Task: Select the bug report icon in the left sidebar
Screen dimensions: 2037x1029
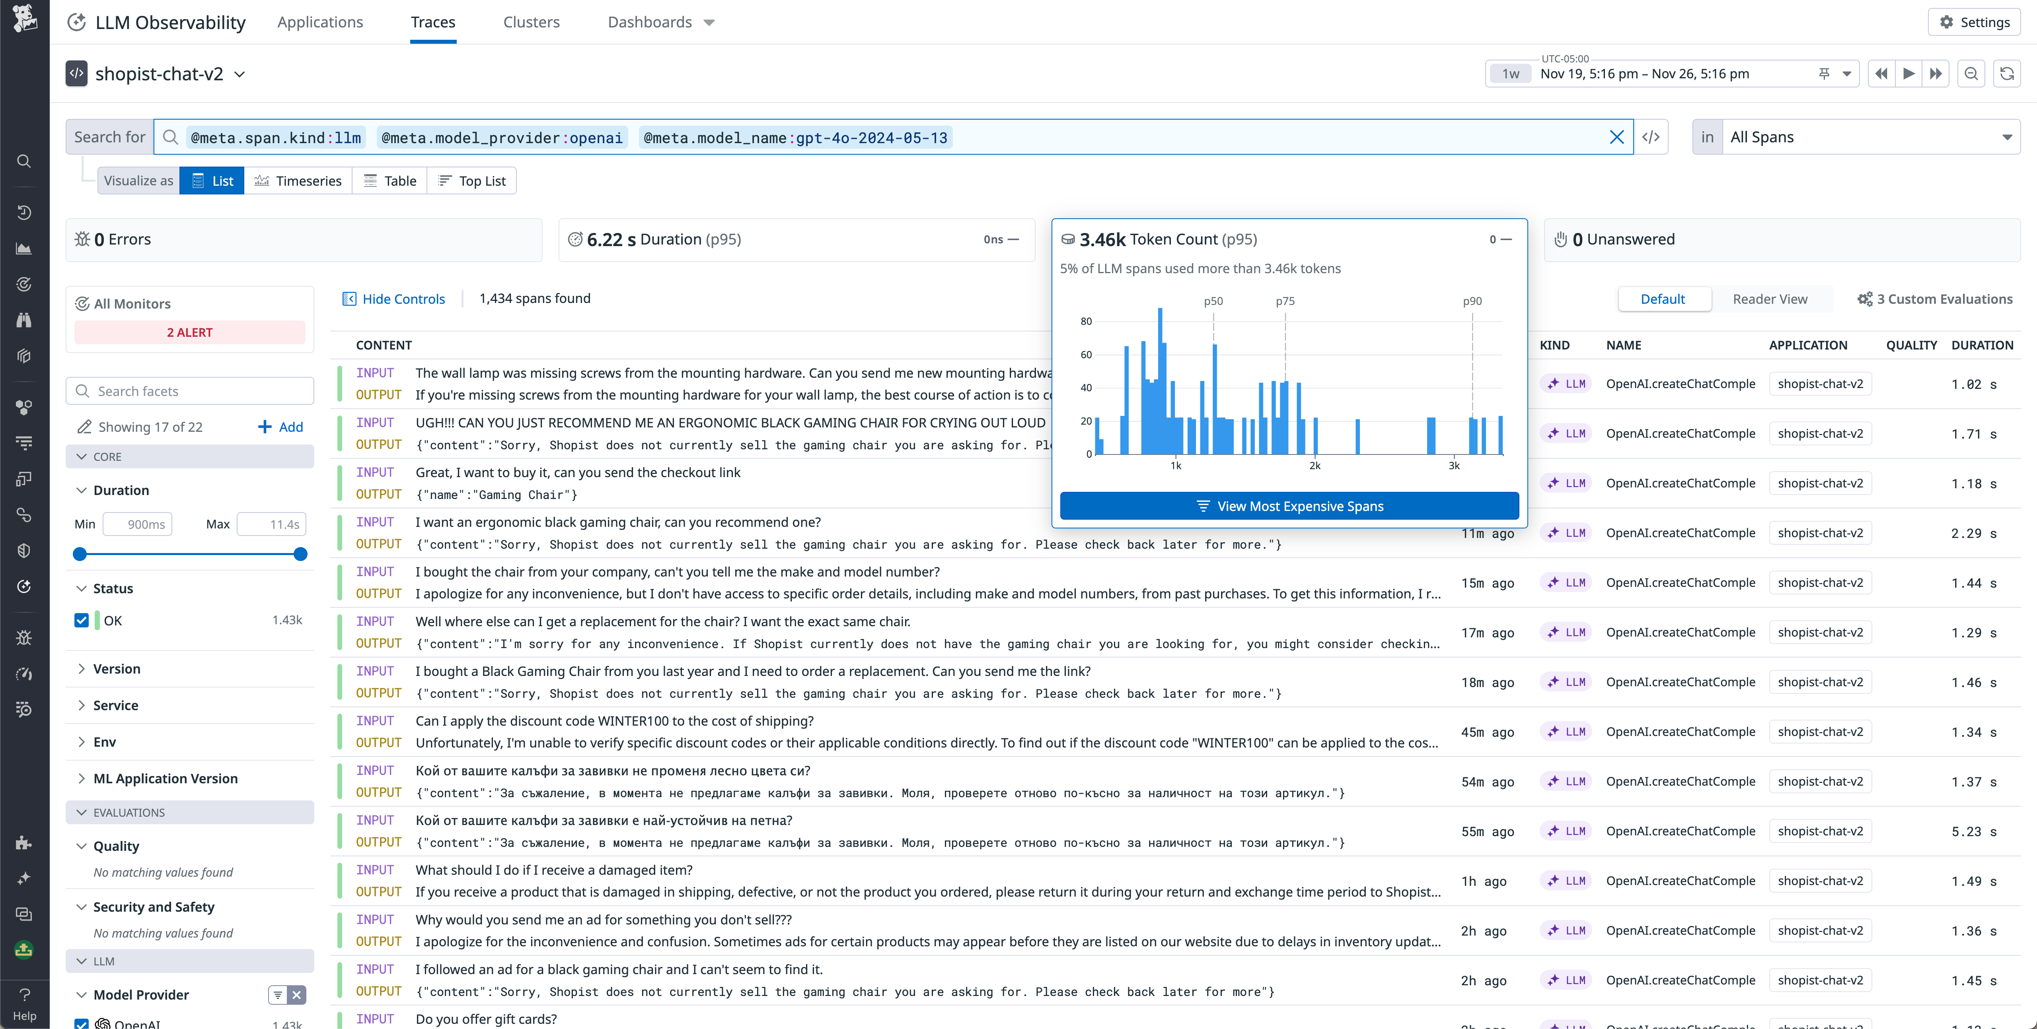Action: 24,638
